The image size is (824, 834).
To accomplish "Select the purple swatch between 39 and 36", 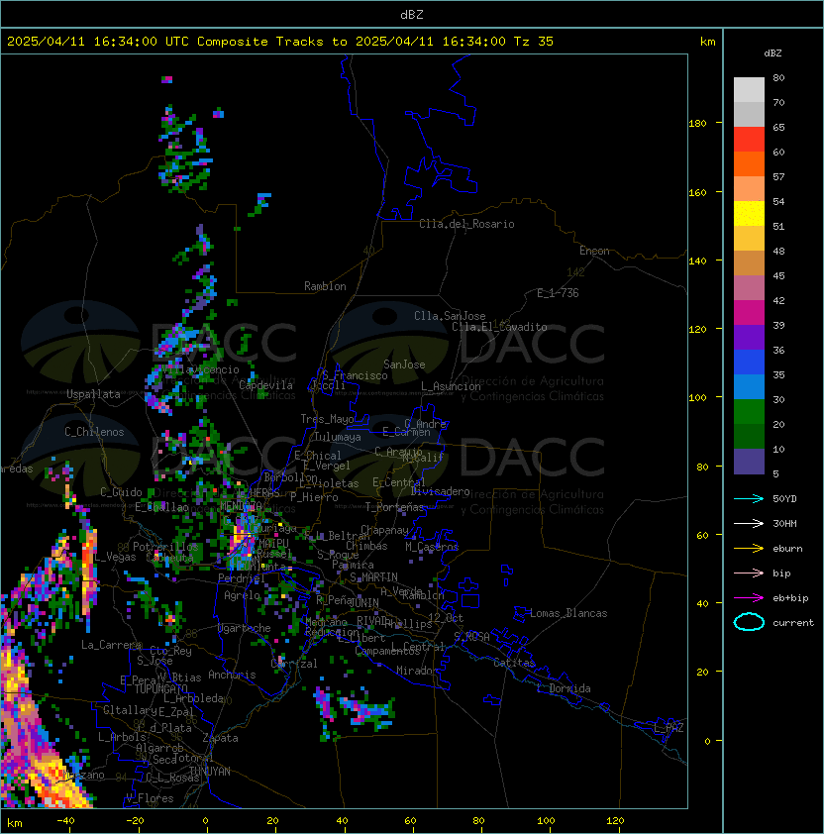I will pyautogui.click(x=749, y=338).
